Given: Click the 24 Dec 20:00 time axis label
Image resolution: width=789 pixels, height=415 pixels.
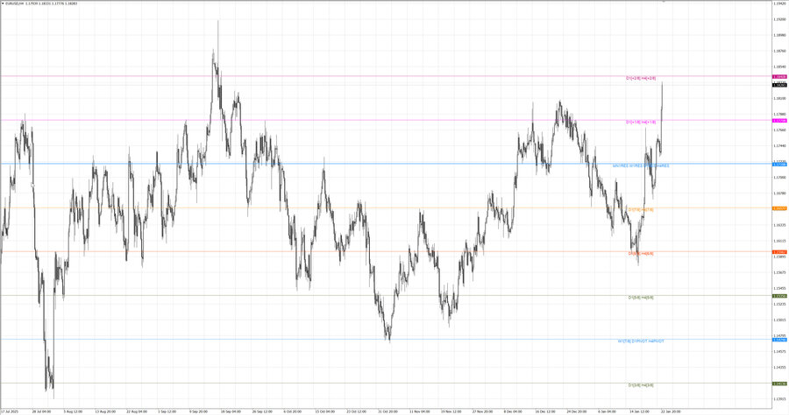Looking at the screenshot, I should [576, 411].
